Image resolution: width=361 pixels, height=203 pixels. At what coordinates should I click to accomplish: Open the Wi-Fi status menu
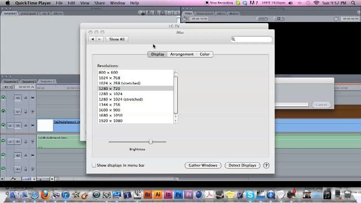point(316,3)
